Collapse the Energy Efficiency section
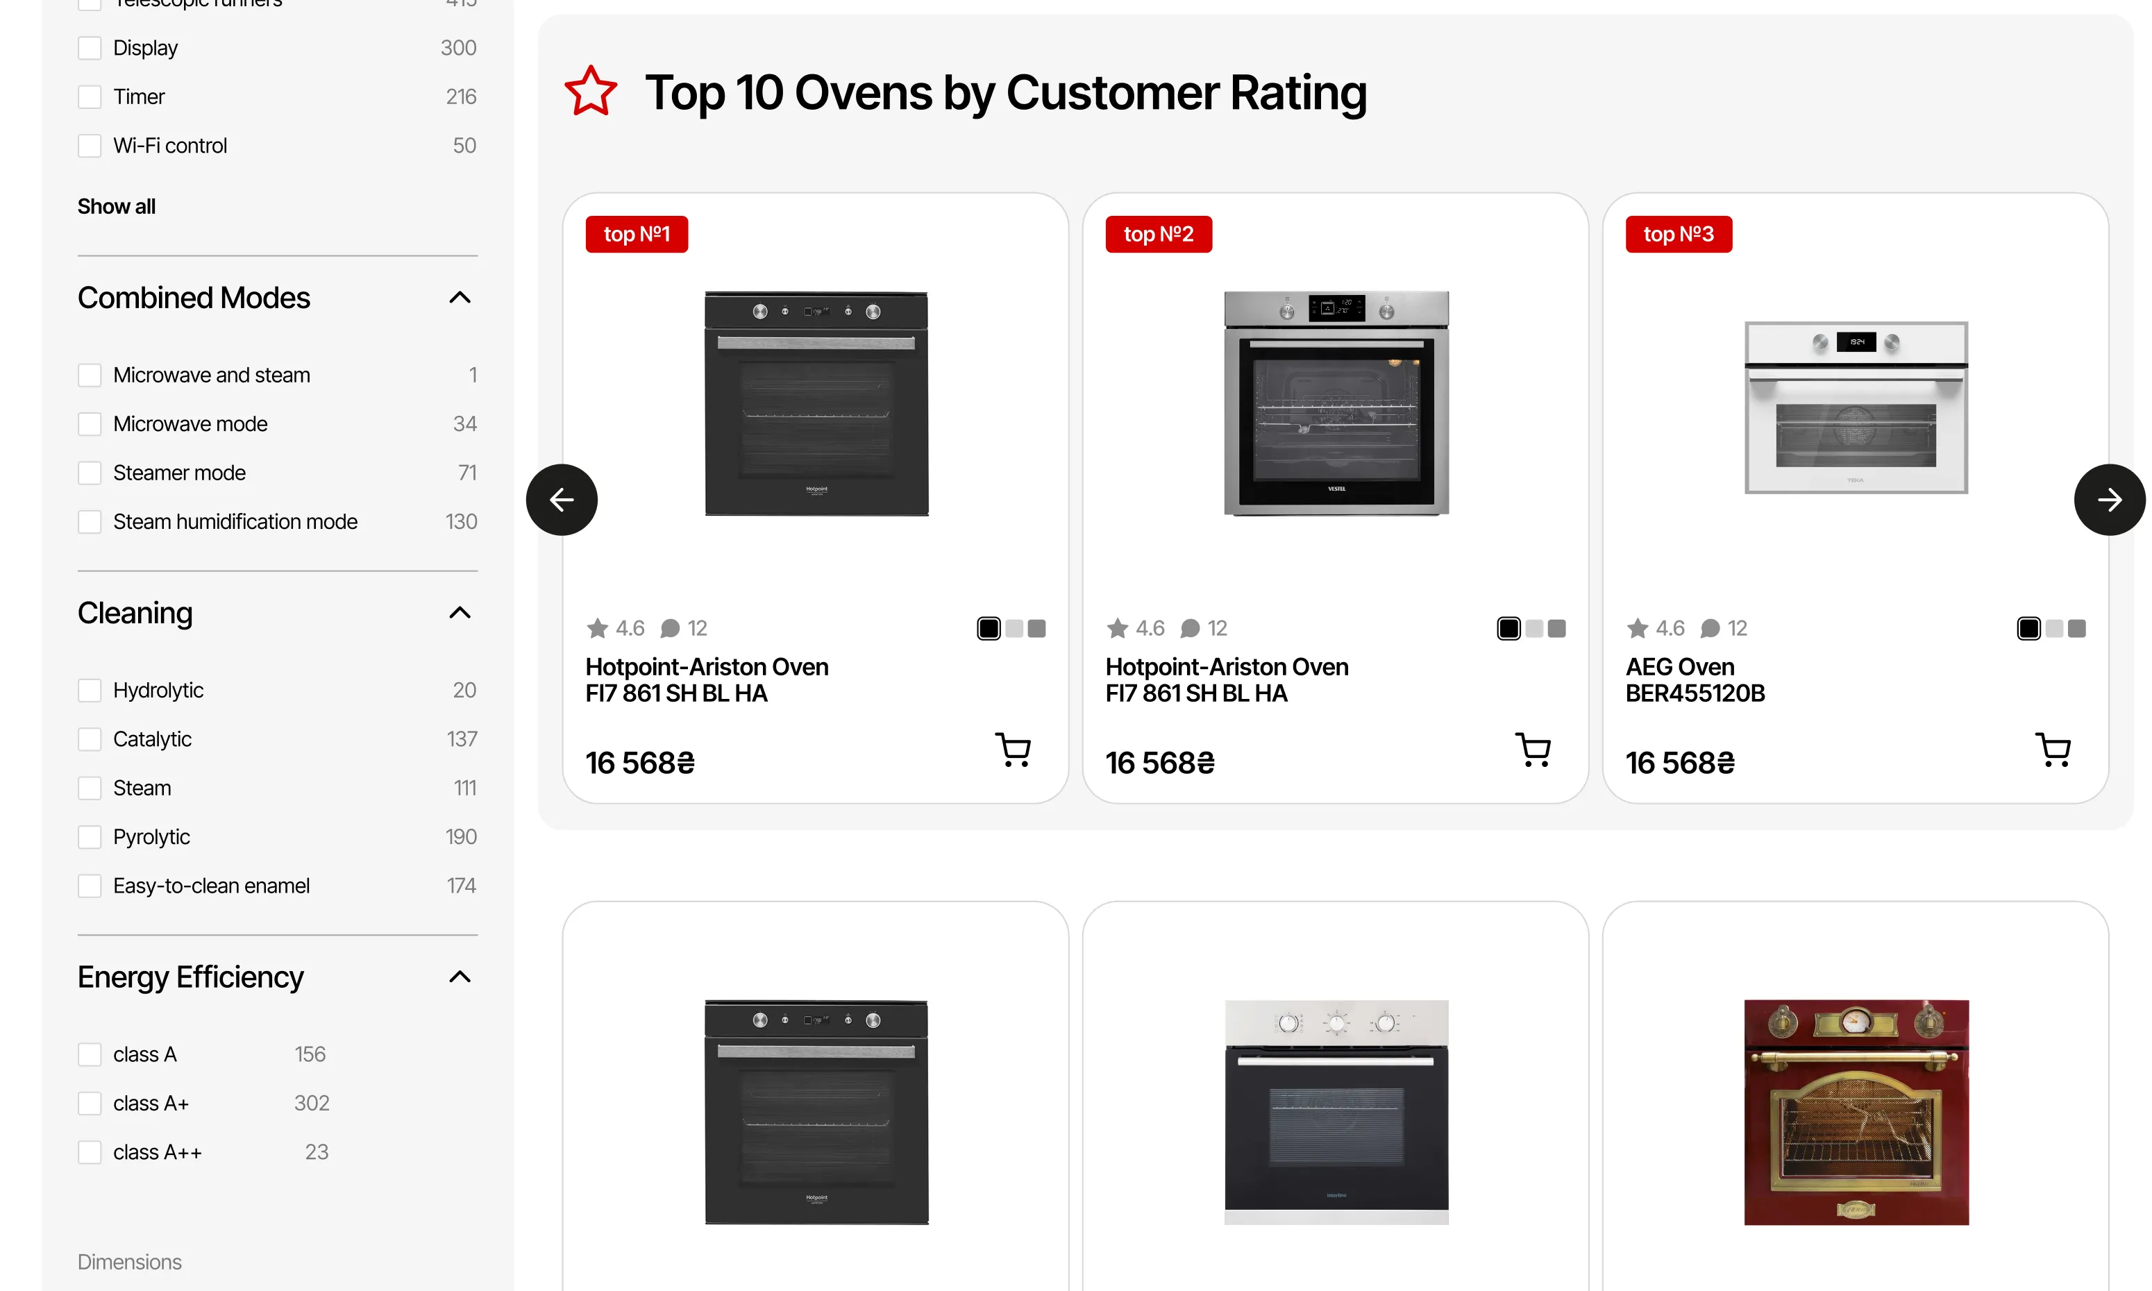2152x1291 pixels. click(x=460, y=977)
